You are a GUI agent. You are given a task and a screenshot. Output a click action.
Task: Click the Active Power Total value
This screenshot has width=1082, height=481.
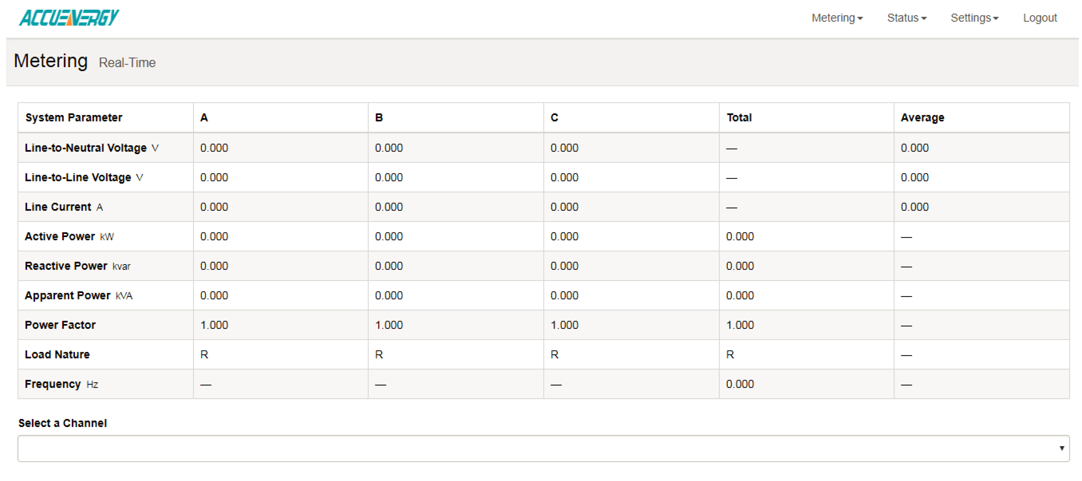coord(740,236)
